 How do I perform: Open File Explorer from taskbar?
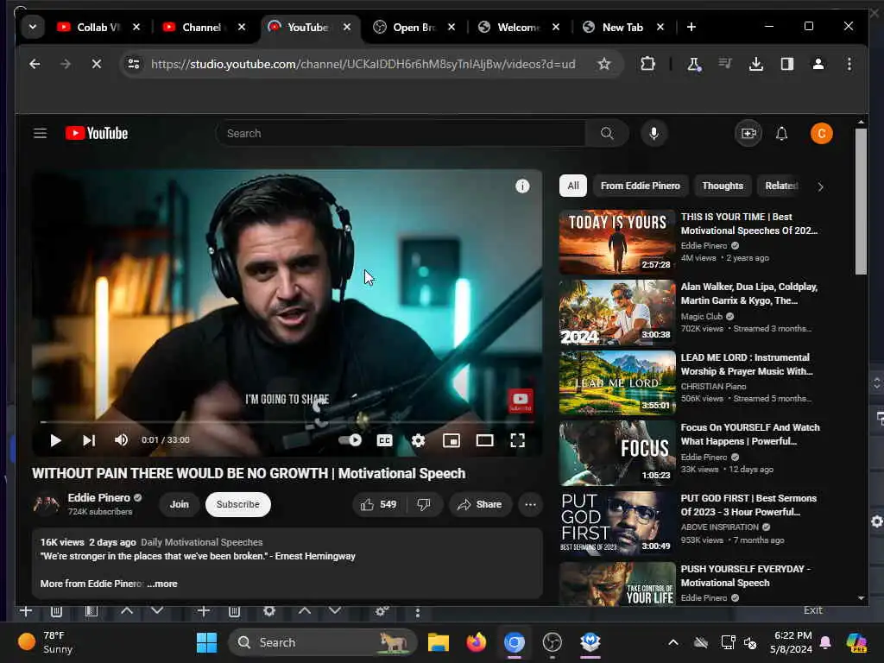click(438, 642)
